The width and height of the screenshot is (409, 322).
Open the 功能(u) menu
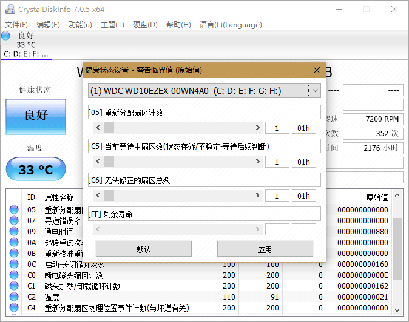tap(80, 25)
